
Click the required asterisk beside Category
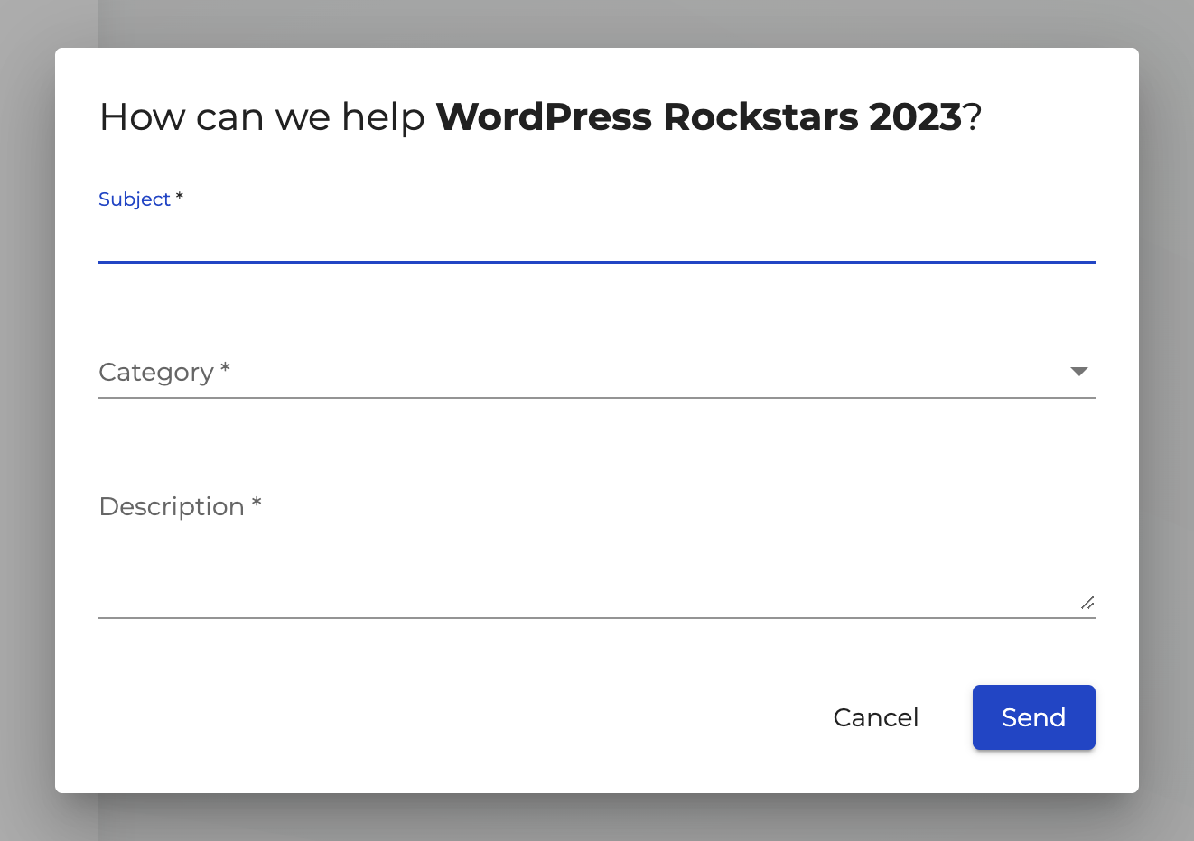[x=226, y=368]
